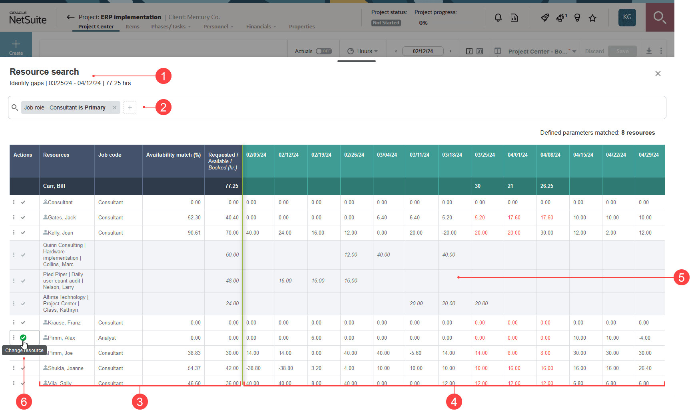Select Kelly, Joan resource checkmark

pyautogui.click(x=23, y=233)
